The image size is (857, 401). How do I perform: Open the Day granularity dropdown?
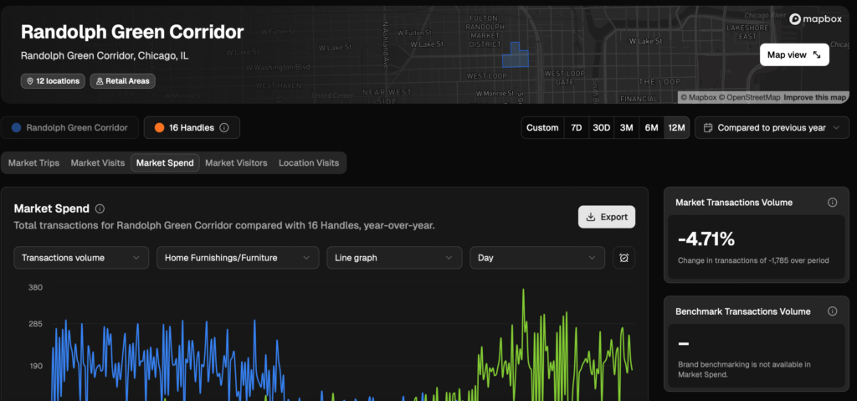pos(537,258)
